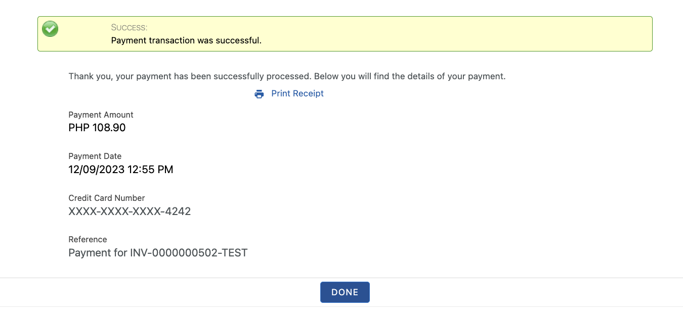
Task: Click the printer icon beside Print Receipt
Action: (259, 94)
